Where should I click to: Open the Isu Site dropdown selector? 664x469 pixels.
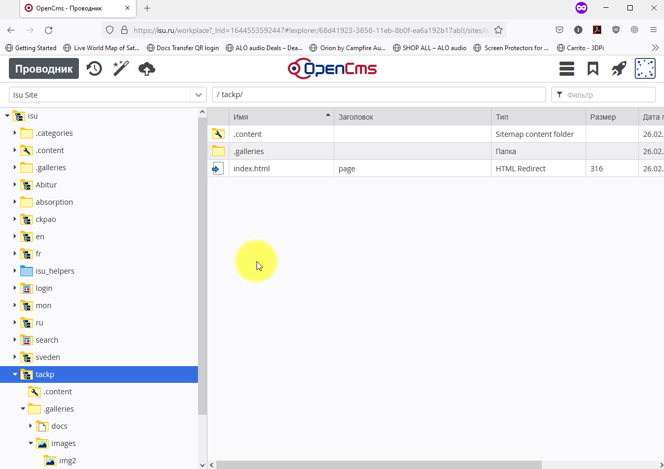click(198, 95)
